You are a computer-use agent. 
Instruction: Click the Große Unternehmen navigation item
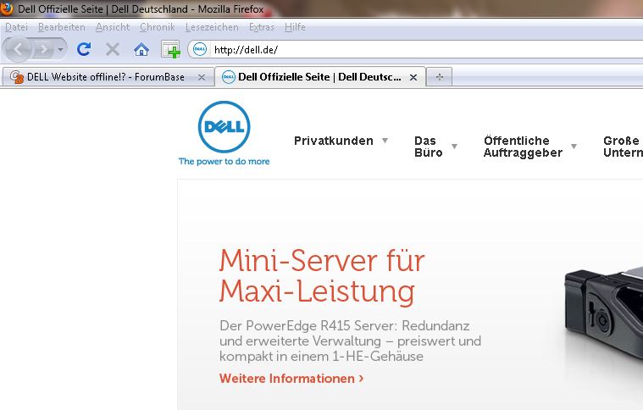tap(623, 147)
